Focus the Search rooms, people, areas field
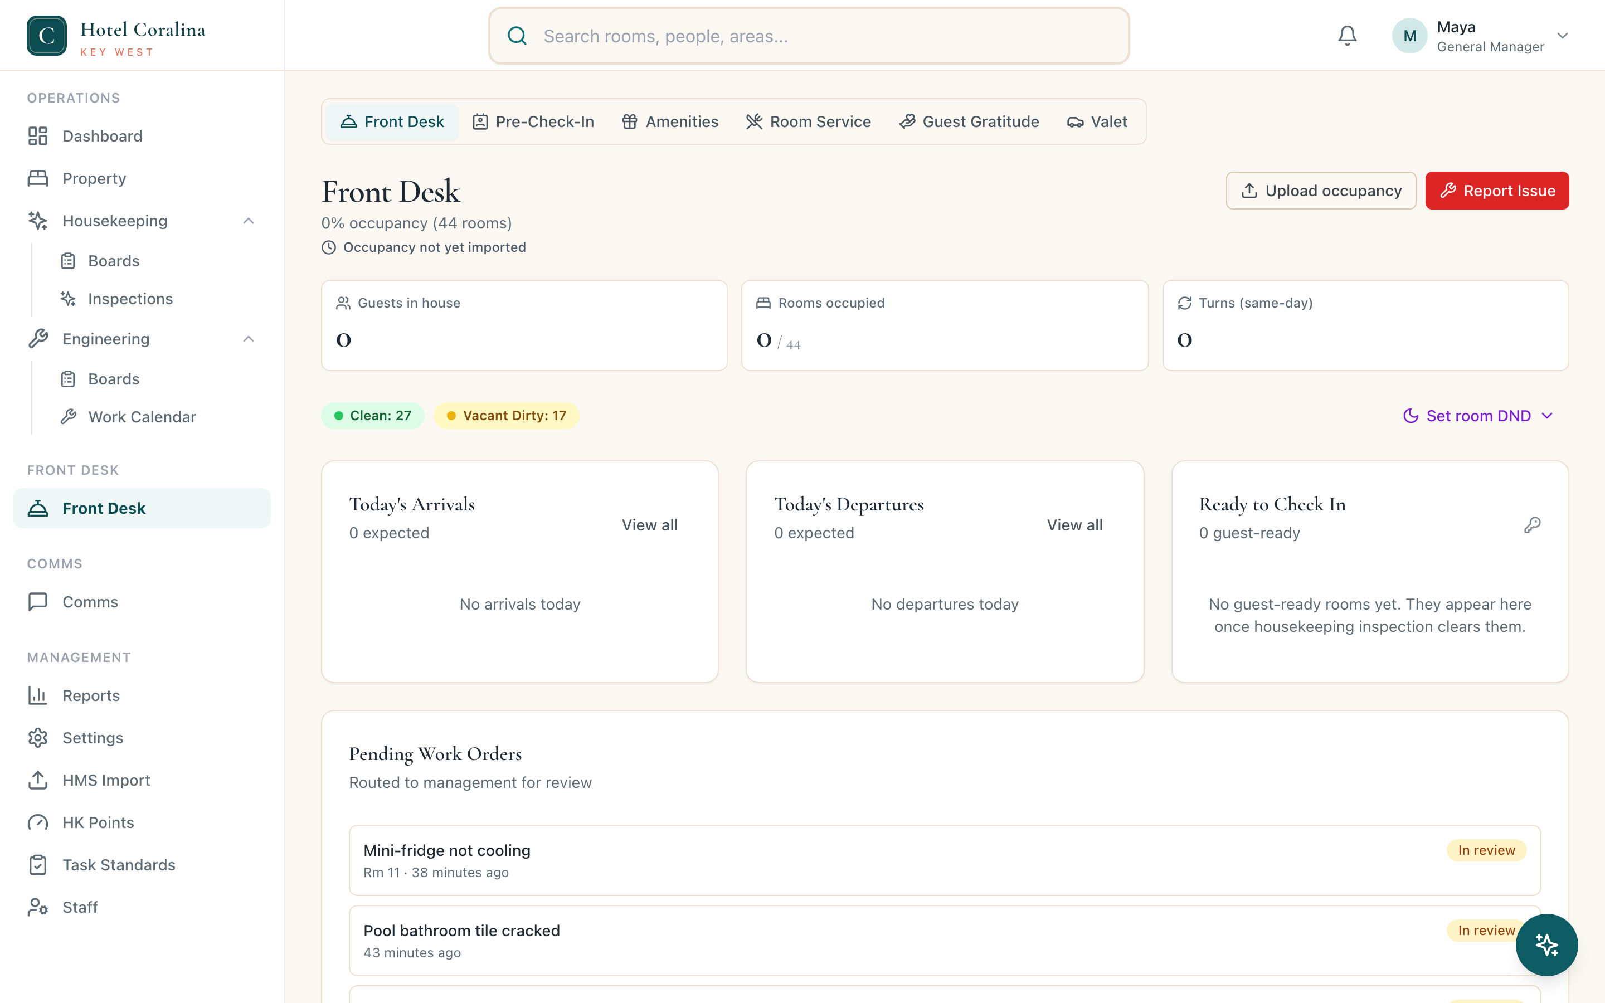 (x=809, y=36)
